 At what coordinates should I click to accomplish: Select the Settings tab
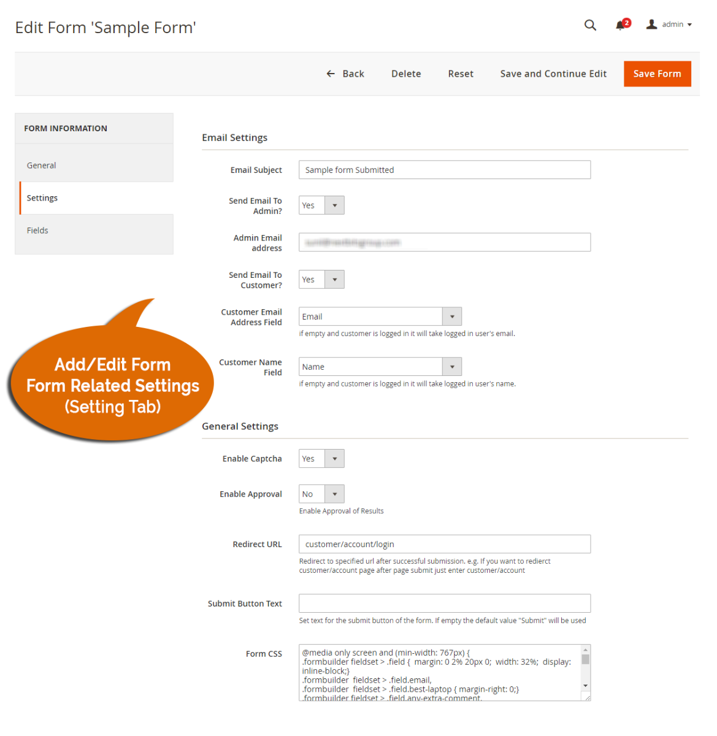click(x=42, y=197)
